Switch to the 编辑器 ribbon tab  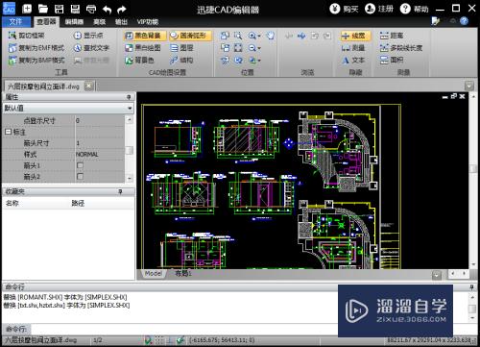click(74, 22)
